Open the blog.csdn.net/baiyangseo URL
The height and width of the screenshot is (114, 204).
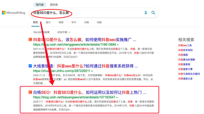coord(74,97)
